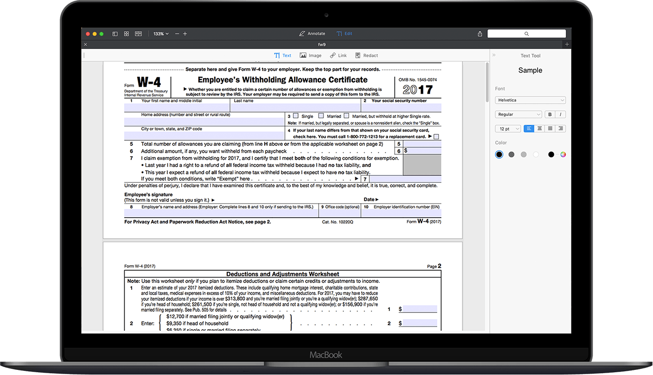Switch to thumbnail grid view

click(x=126, y=34)
